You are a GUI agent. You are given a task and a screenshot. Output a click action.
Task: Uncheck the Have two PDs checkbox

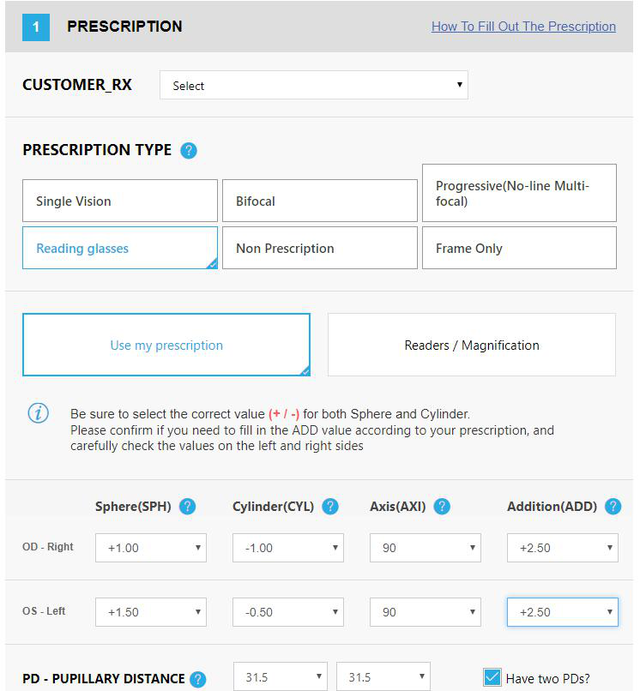(x=492, y=677)
